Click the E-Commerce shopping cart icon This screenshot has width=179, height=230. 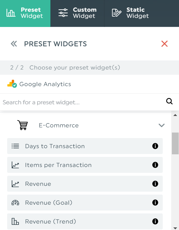tap(23, 125)
